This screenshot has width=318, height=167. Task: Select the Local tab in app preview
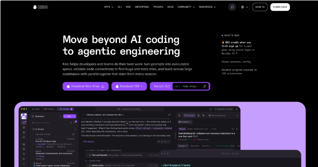[36, 109]
